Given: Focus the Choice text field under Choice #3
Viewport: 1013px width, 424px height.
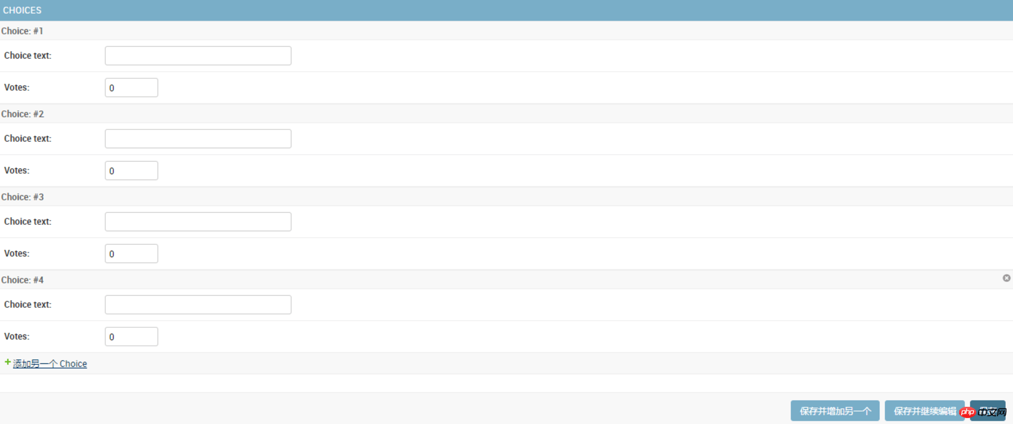Looking at the screenshot, I should [x=198, y=222].
